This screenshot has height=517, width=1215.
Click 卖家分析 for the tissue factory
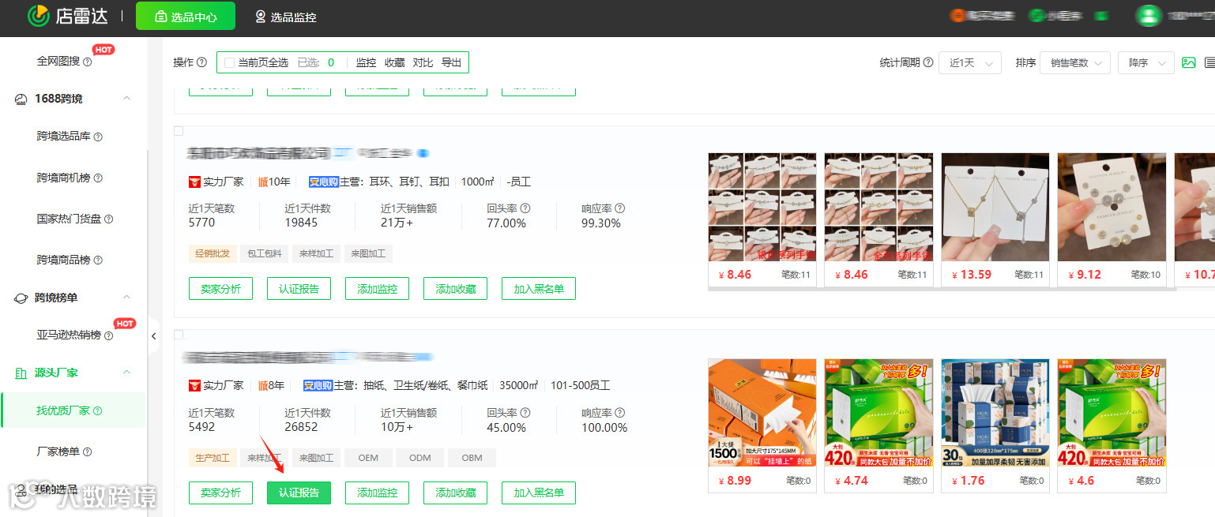pos(220,493)
